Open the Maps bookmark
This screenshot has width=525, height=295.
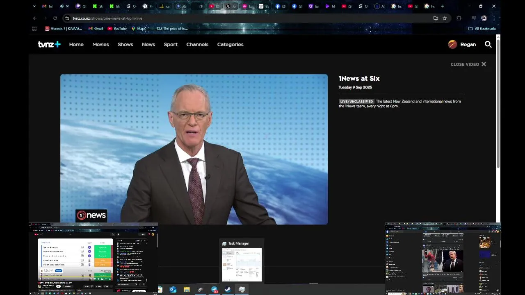coord(139,29)
